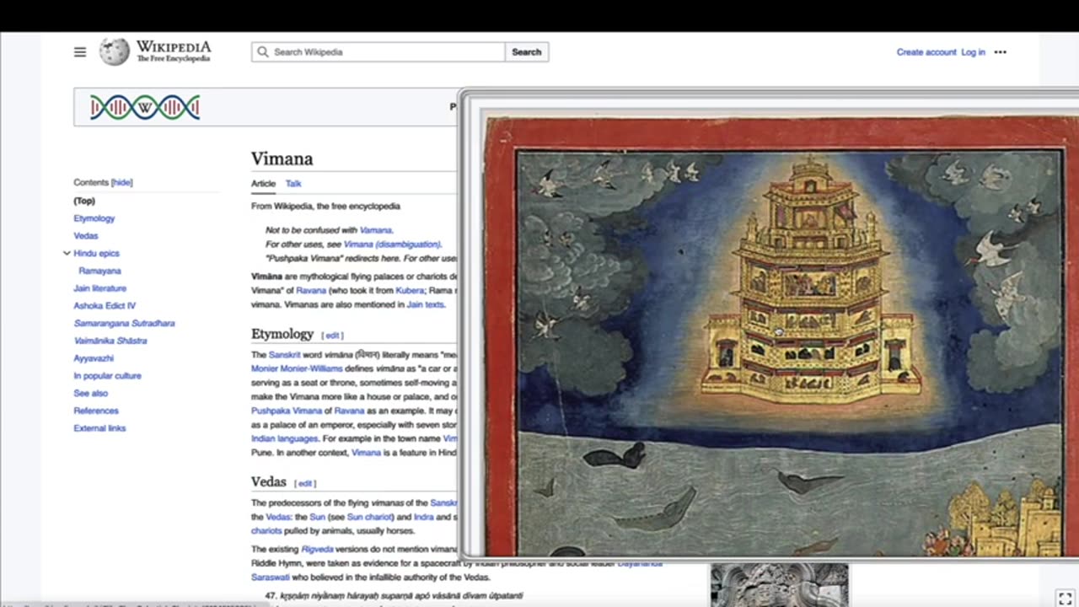Click the stone carving thumbnail below painting
Viewport: 1079px width, 607px height.
[779, 584]
